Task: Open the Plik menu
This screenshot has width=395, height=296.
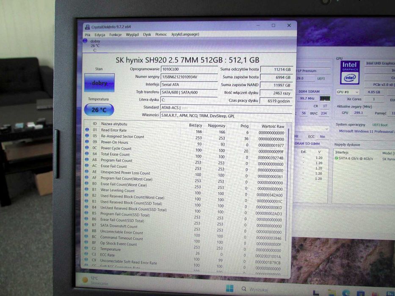Action: point(87,35)
